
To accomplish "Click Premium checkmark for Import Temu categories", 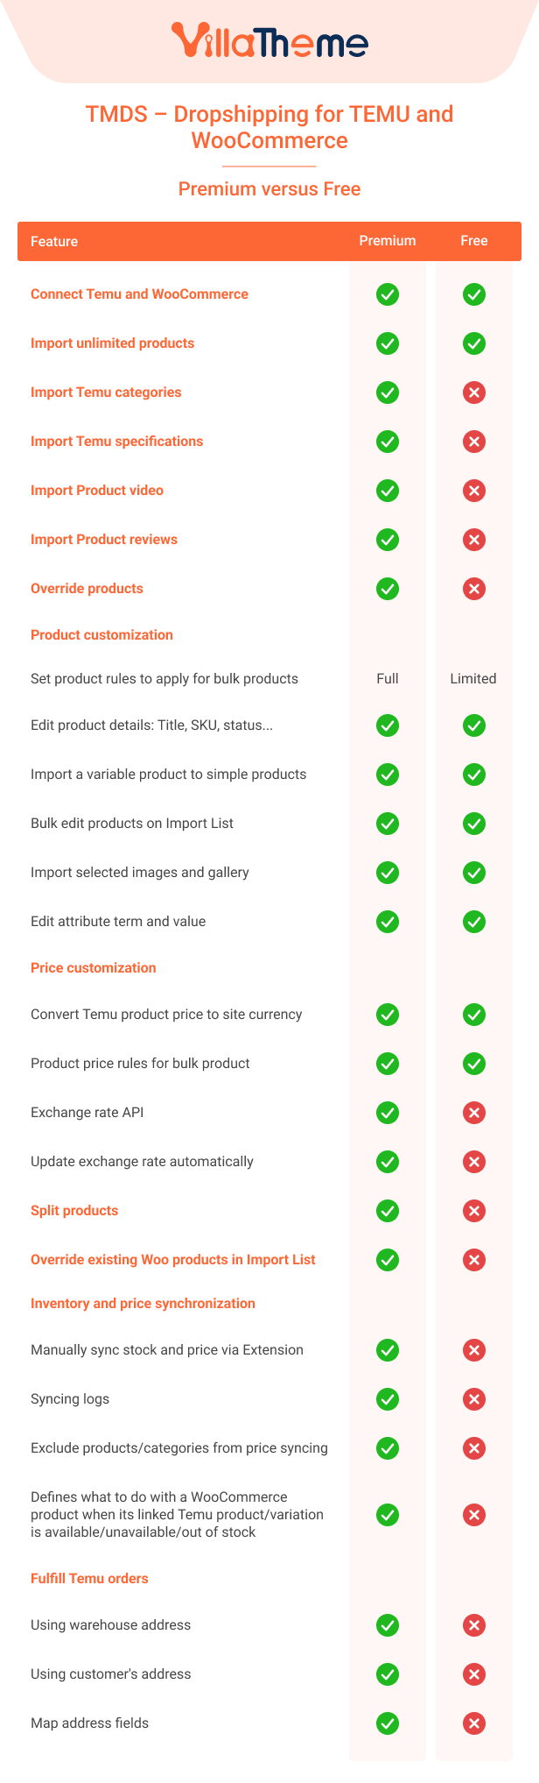I will pos(388,393).
